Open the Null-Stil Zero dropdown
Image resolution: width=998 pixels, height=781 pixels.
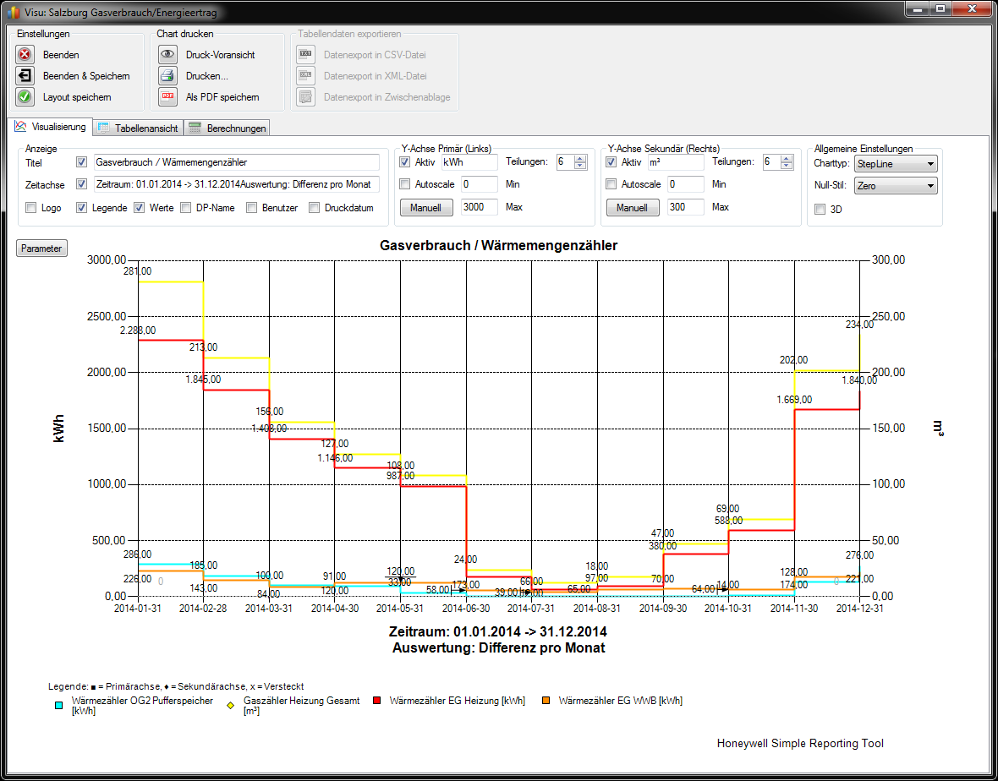tap(896, 186)
